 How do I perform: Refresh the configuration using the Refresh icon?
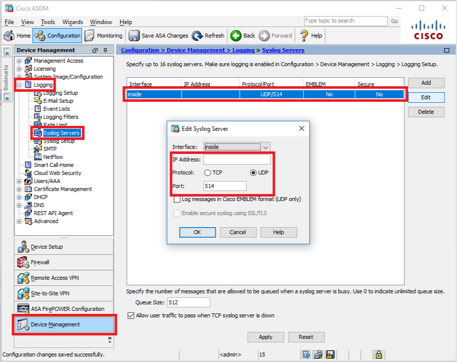197,36
